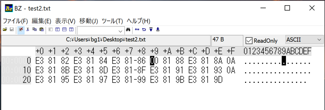The height and width of the screenshot is (110, 325).
Task: Expand the toolbar search combo box arrow
Action: (121, 31)
